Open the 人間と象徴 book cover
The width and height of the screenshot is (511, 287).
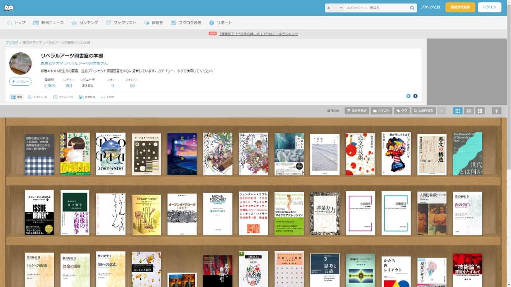pos(432,213)
